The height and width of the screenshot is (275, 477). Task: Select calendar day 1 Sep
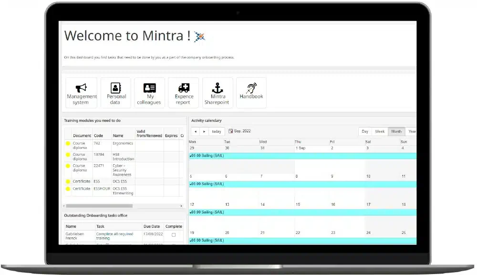300,148
